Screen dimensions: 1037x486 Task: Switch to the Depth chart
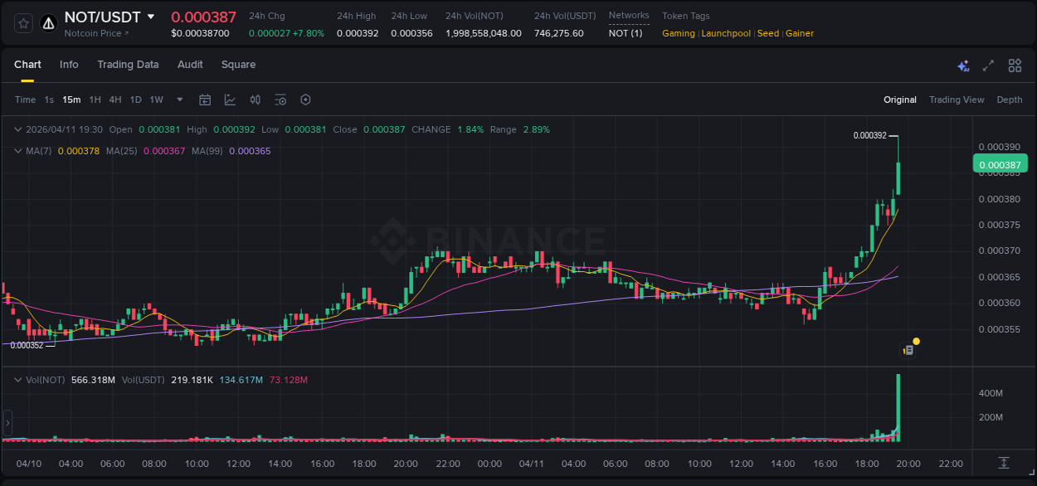tap(1010, 100)
